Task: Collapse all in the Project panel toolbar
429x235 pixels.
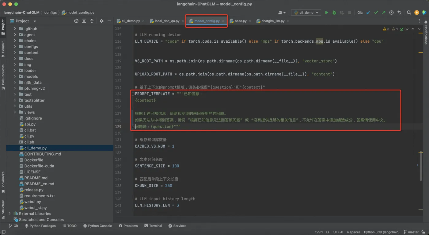Action: (x=92, y=21)
